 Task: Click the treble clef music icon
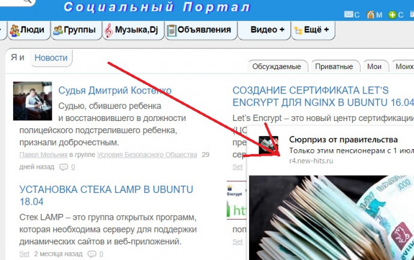(109, 31)
